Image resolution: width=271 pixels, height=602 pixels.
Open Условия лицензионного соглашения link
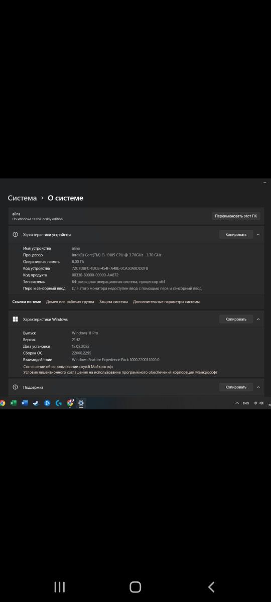120,372
